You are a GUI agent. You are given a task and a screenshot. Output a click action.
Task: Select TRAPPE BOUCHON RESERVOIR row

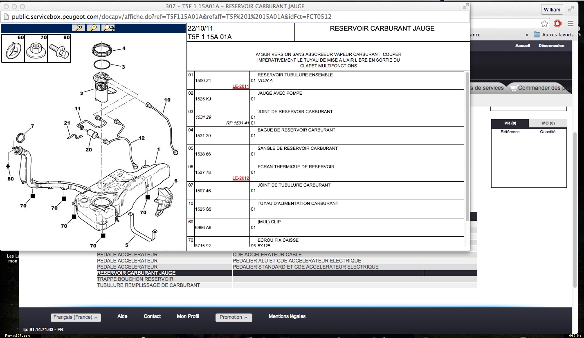(x=135, y=279)
